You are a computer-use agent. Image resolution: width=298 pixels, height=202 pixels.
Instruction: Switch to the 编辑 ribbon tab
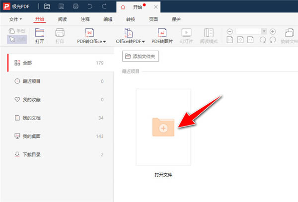[108, 19]
